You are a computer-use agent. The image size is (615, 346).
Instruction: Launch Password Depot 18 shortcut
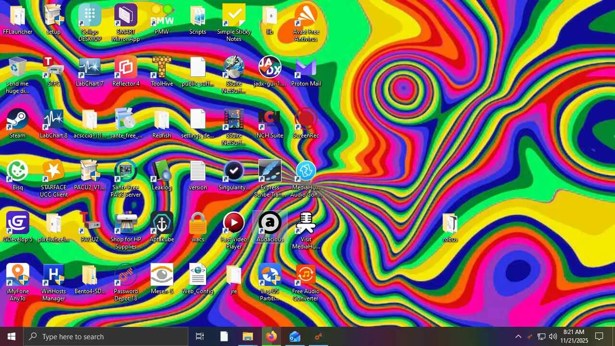coord(126,283)
